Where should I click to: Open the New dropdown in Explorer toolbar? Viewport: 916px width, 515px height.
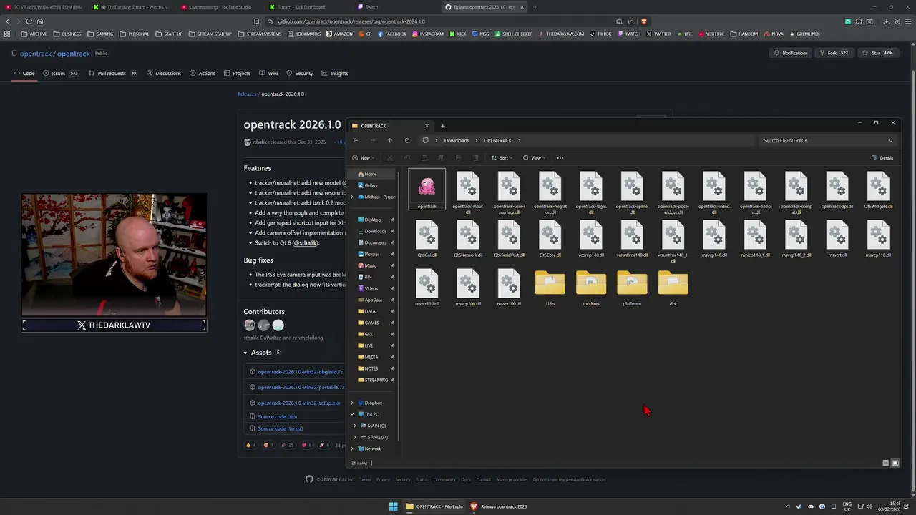362,158
